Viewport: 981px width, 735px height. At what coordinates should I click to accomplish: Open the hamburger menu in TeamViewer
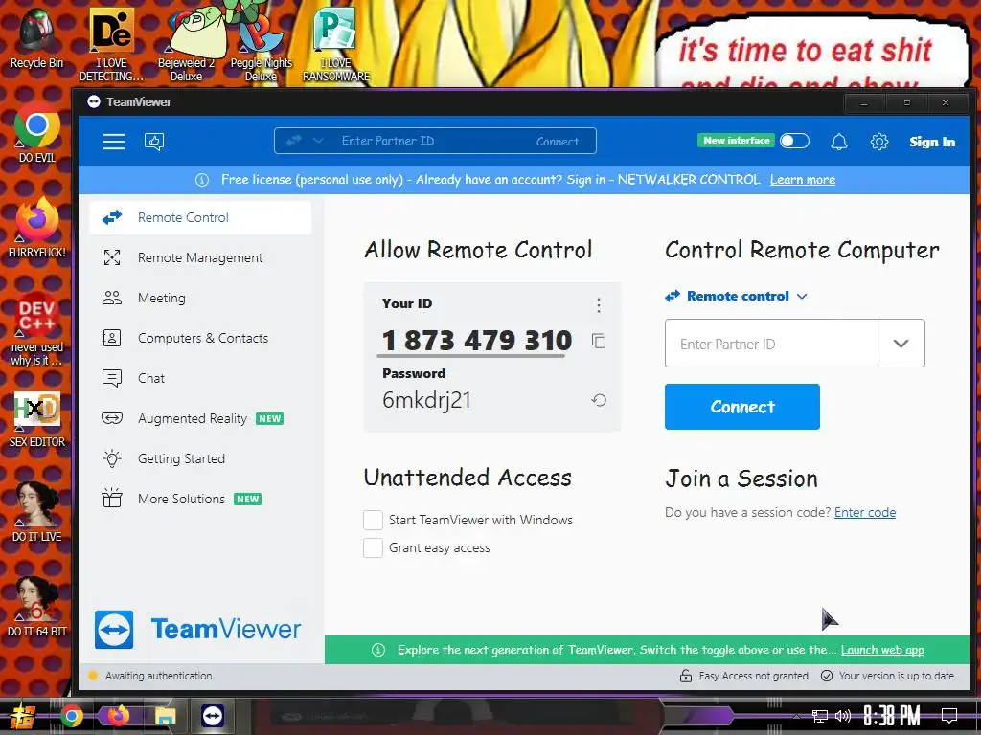click(114, 142)
